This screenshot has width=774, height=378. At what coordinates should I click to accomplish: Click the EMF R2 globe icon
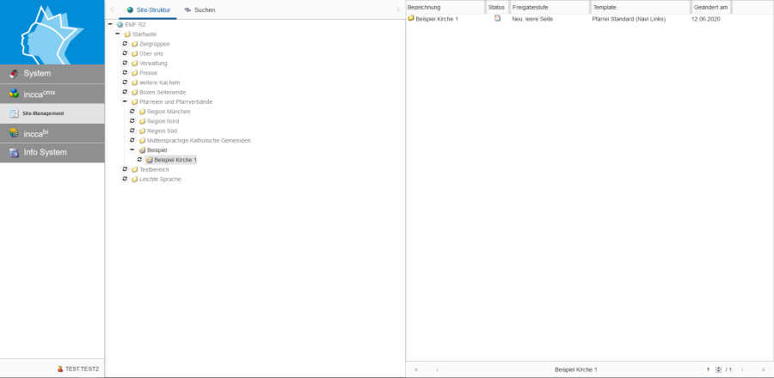(120, 25)
